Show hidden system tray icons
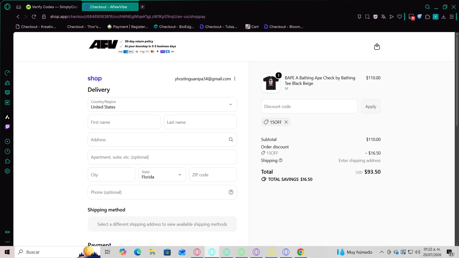This screenshot has width=459, height=258. (382, 252)
